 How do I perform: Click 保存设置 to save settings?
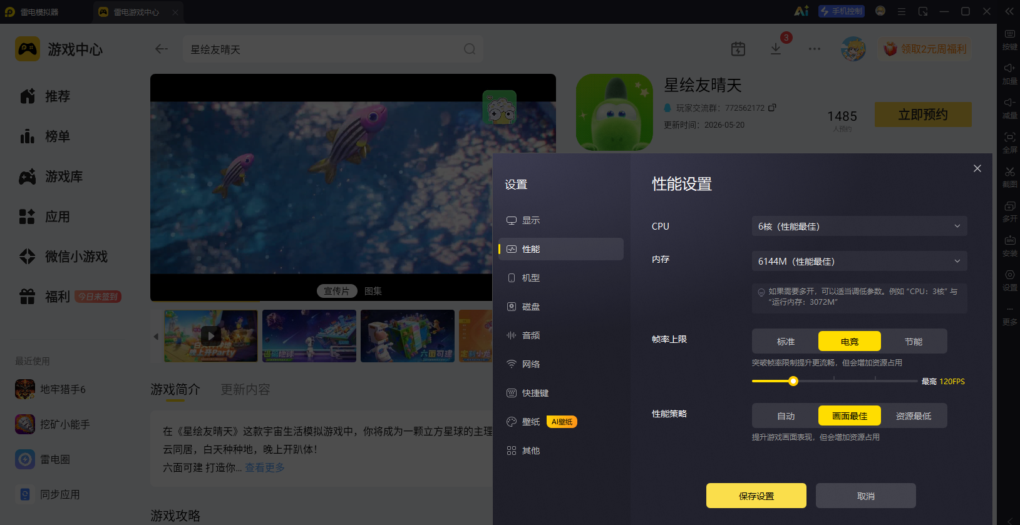[756, 496]
